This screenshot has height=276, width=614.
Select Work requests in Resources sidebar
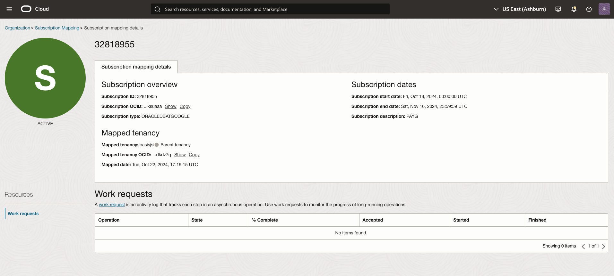tap(23, 214)
